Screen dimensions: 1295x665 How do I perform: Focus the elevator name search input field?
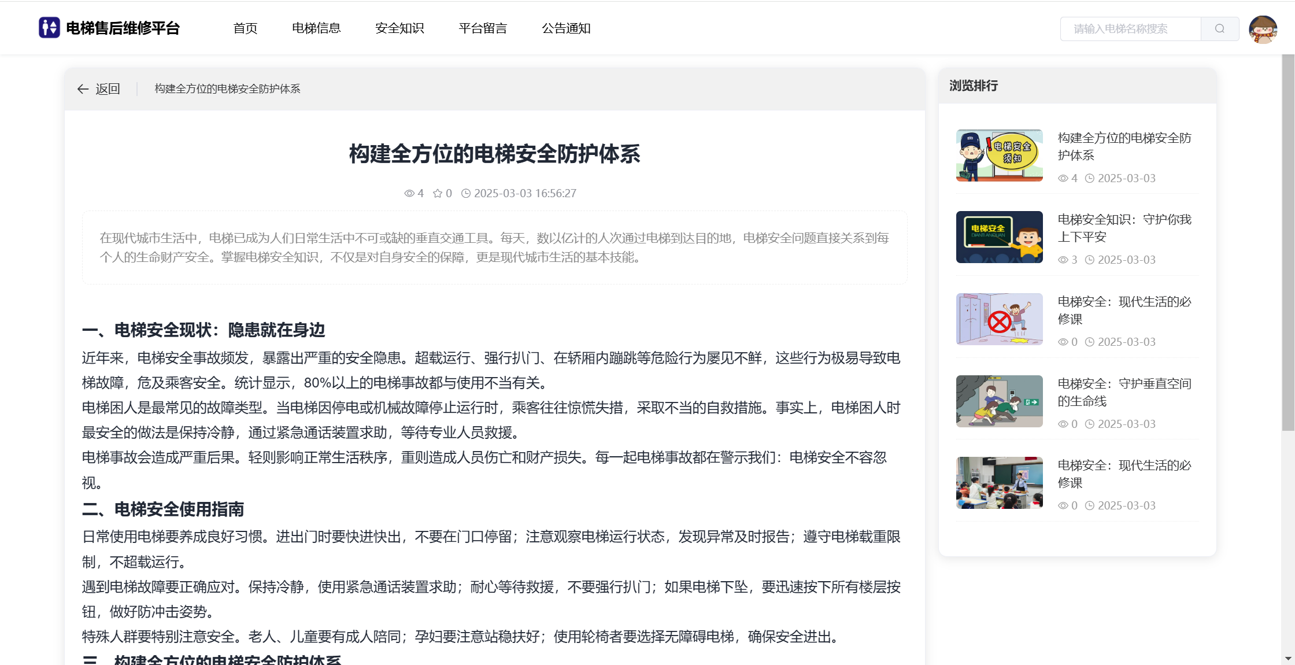[x=1130, y=29]
